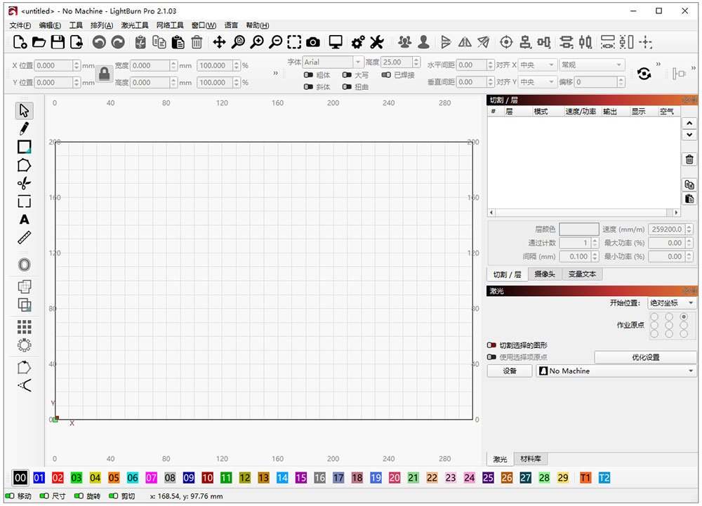Toggle the 斜体 italic switch
The height and width of the screenshot is (506, 702).
coord(308,87)
